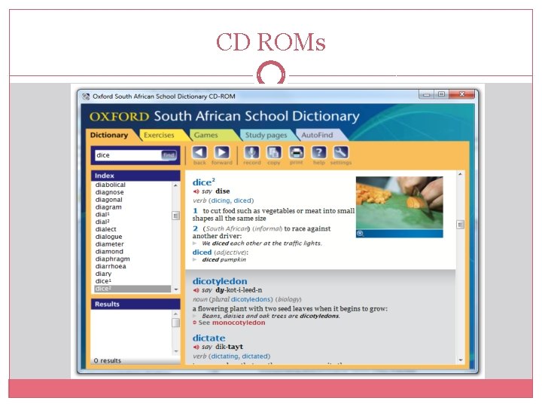Play pronunciation audio for dicotyledon
542x407 pixels.
point(196,290)
